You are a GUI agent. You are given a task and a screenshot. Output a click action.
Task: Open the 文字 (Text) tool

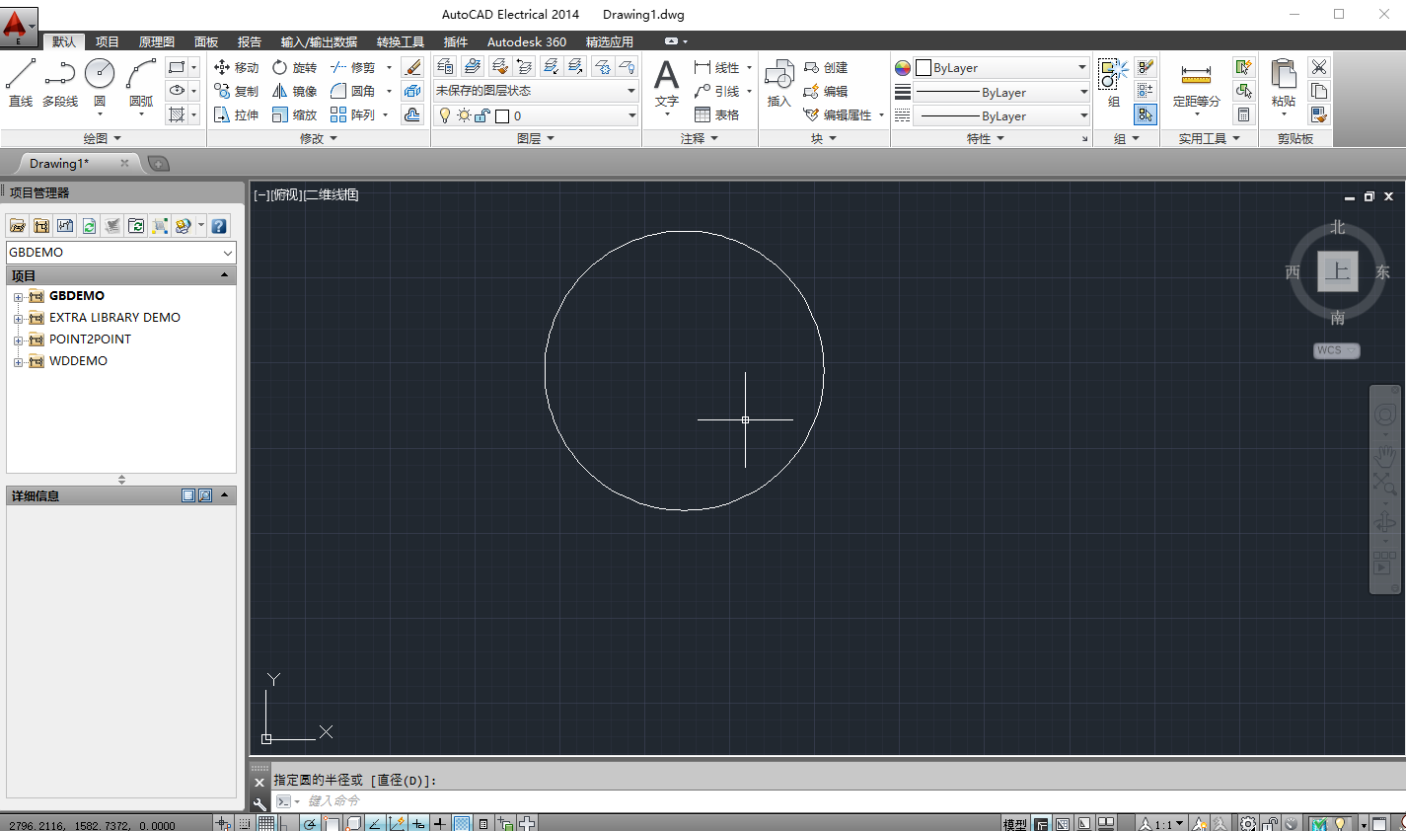(666, 79)
